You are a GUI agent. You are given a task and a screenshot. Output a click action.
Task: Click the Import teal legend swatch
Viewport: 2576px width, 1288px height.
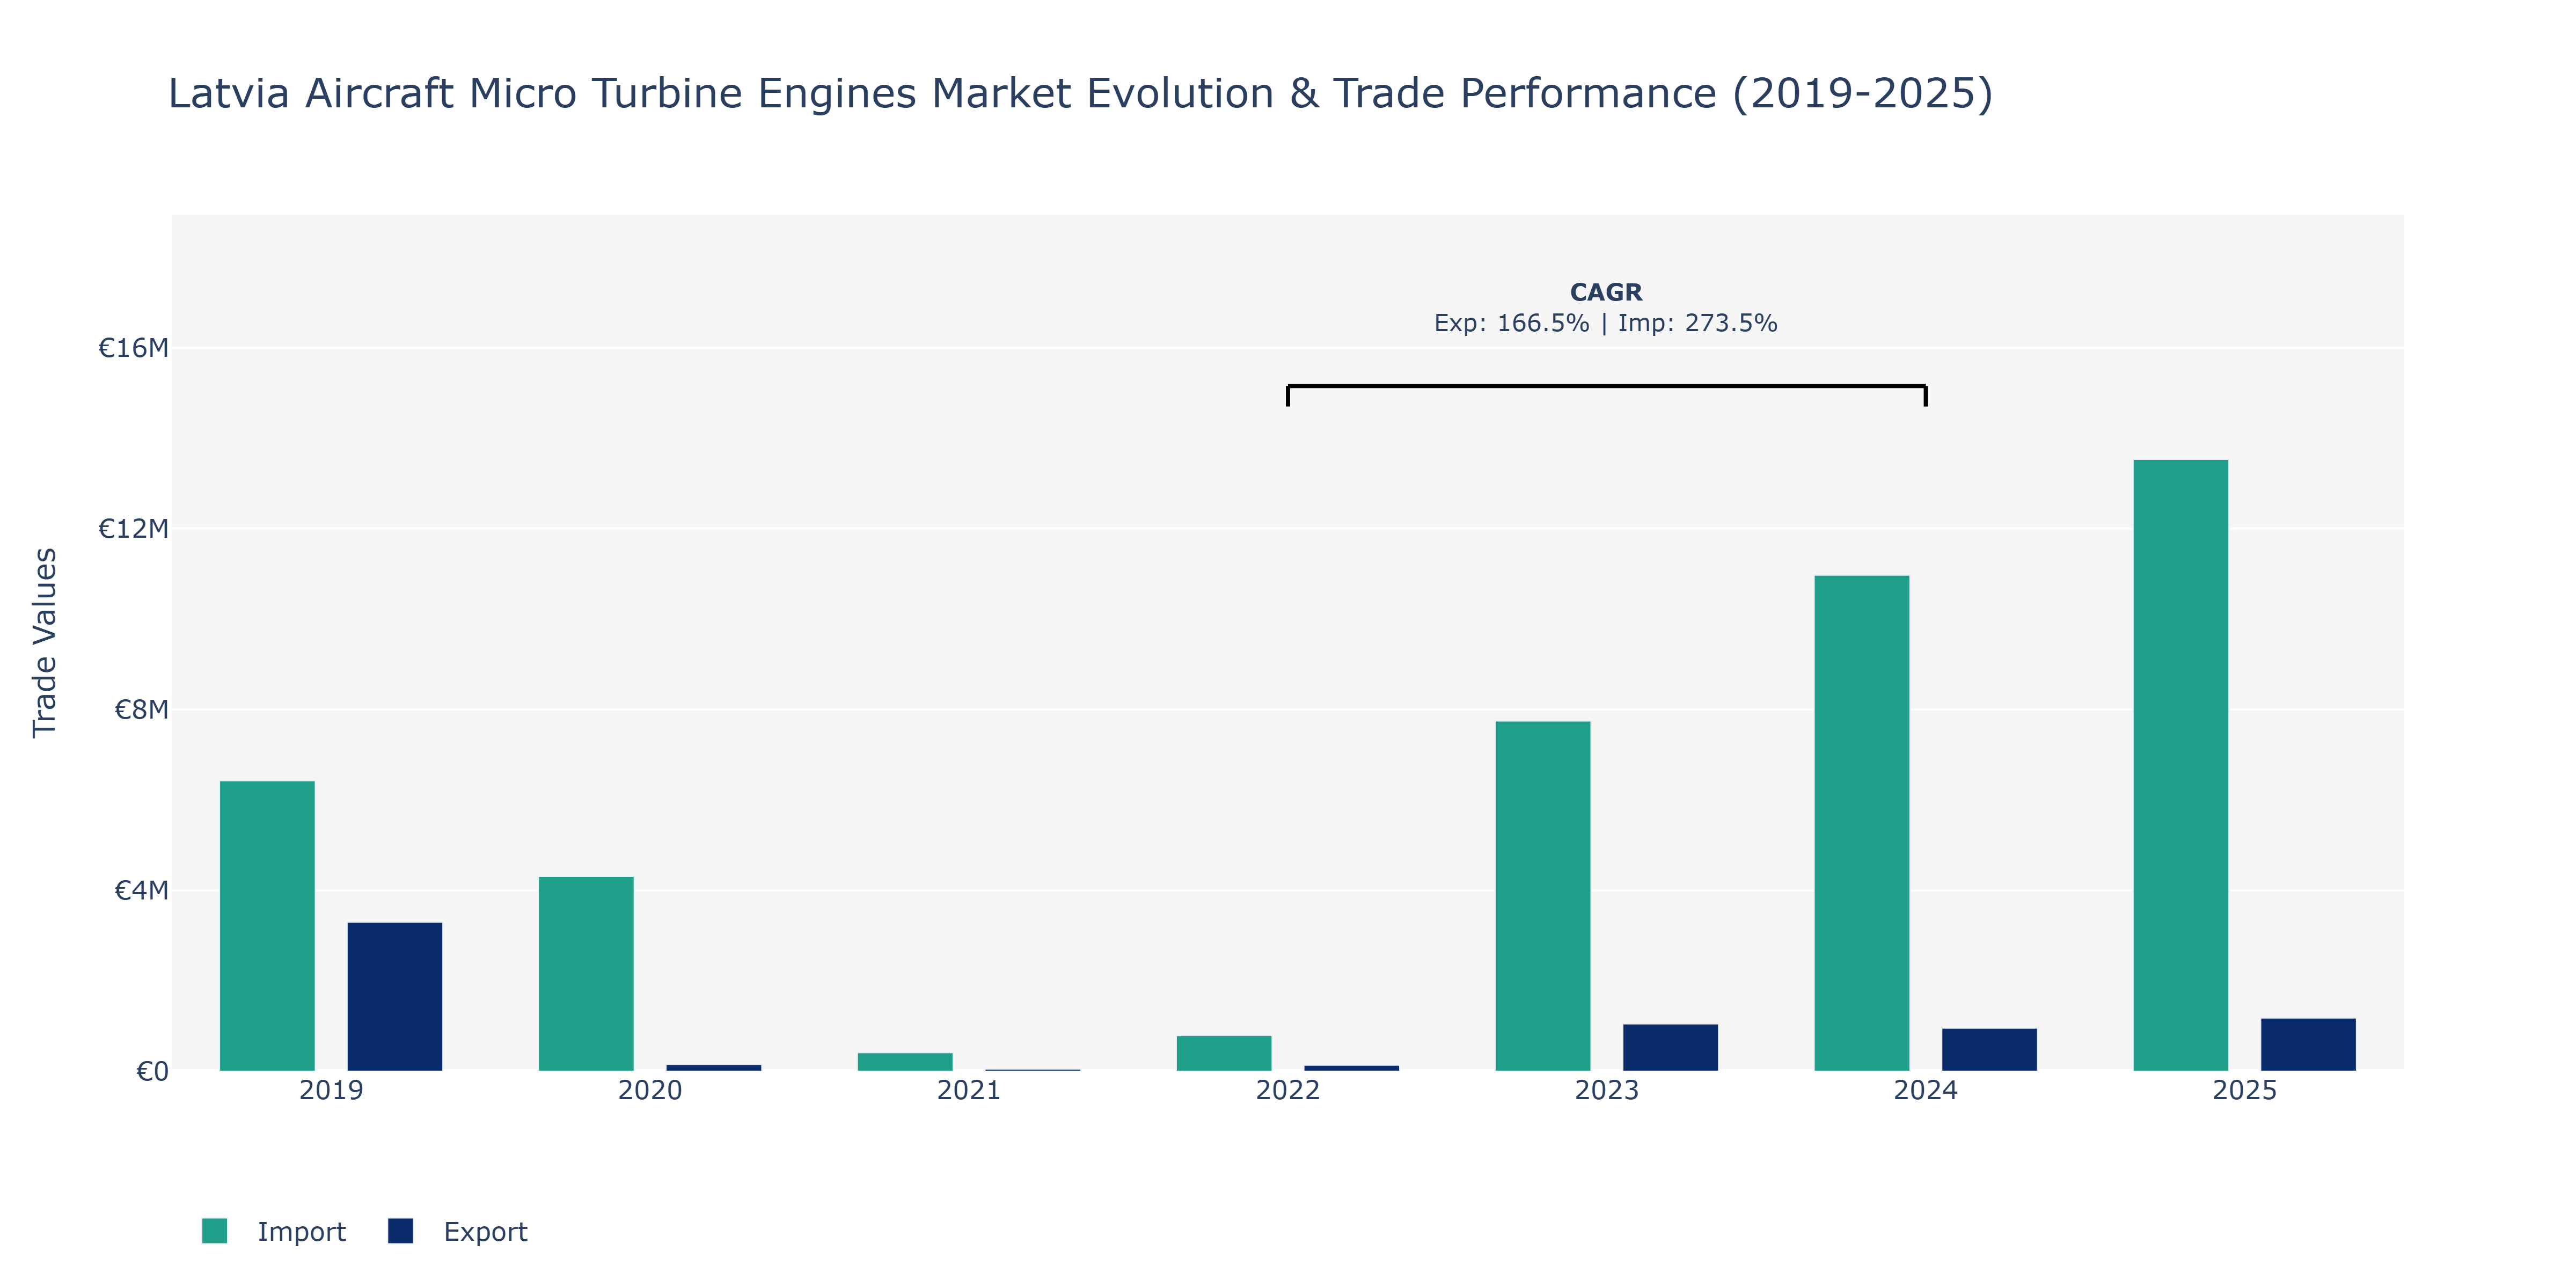214,1231
